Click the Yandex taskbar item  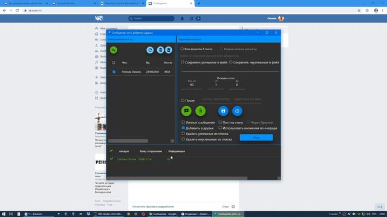tap(195, 214)
